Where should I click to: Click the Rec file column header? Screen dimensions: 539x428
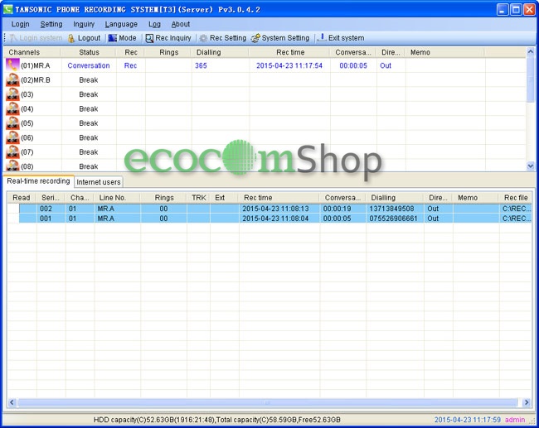515,198
